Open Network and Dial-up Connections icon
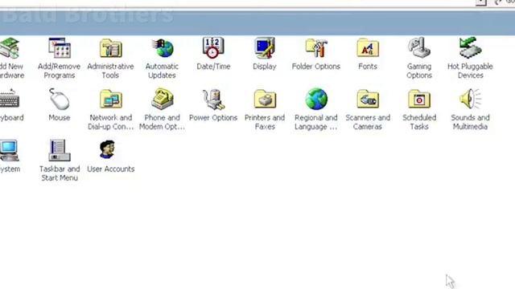Screen dimensions: 515x289 (111, 100)
